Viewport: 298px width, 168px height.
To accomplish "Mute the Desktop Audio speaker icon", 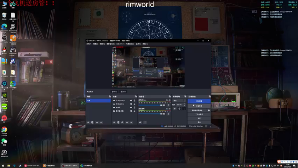I will point(164,114).
